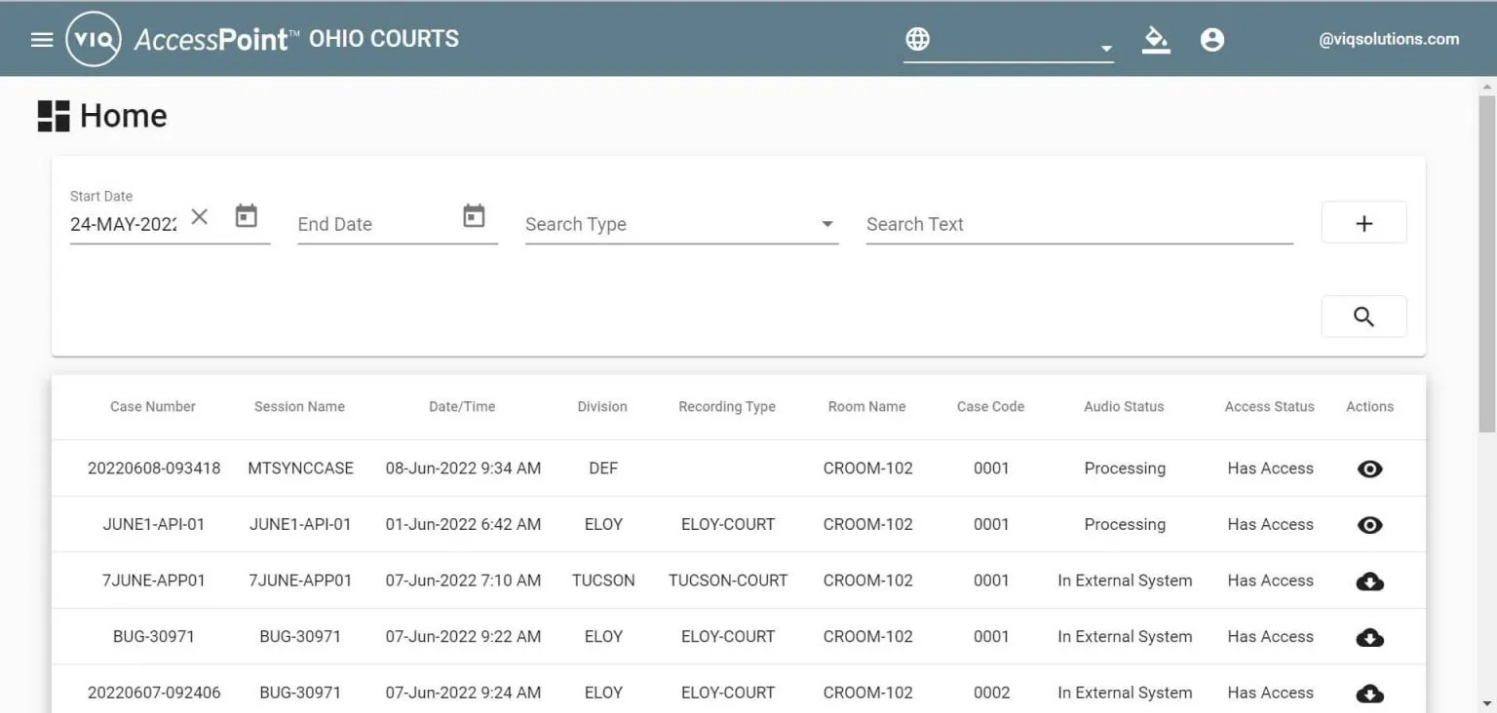Sort by Date/Time column header
The width and height of the screenshot is (1497, 713).
coord(462,407)
